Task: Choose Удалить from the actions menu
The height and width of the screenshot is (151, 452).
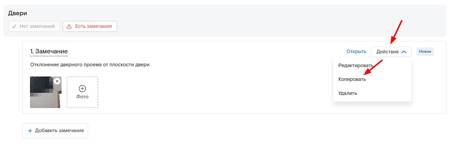Action: [x=348, y=93]
